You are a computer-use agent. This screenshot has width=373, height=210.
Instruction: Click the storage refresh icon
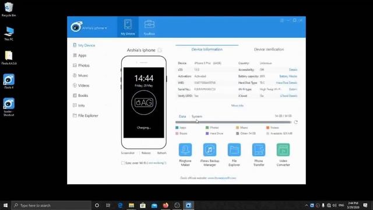[295, 122]
